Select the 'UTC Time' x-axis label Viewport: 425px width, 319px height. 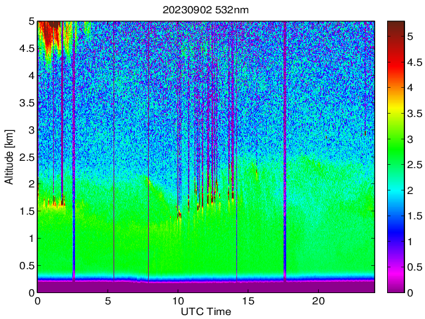tap(206, 312)
